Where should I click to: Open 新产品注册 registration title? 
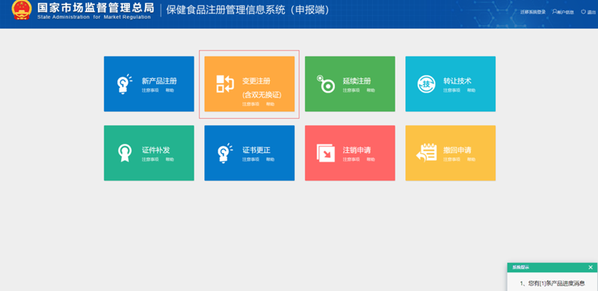[x=159, y=81]
